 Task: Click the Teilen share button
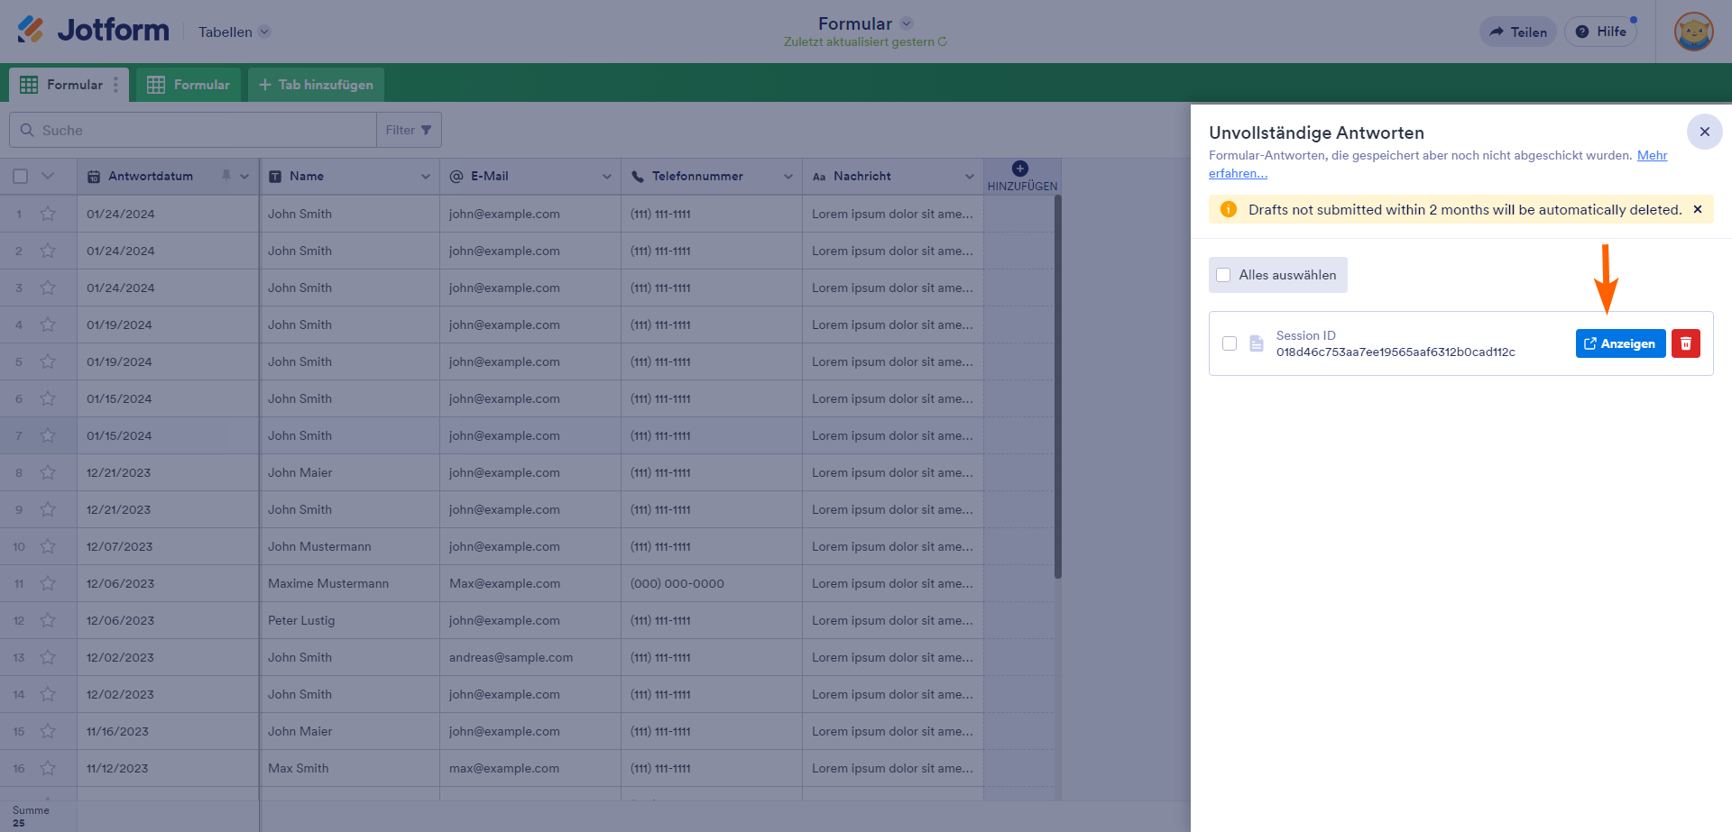pos(1518,32)
